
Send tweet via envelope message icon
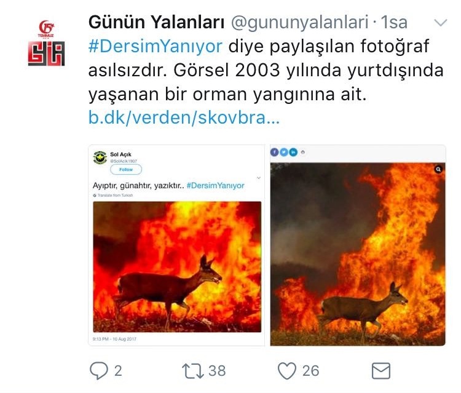[381, 371]
